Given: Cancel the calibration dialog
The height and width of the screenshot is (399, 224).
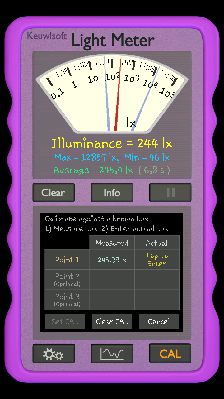Looking at the screenshot, I should [x=159, y=321].
